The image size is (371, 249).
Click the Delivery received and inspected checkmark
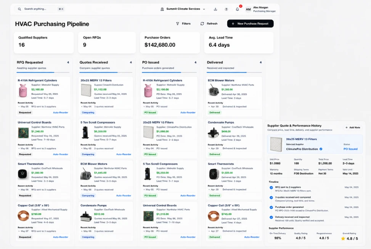point(271,217)
